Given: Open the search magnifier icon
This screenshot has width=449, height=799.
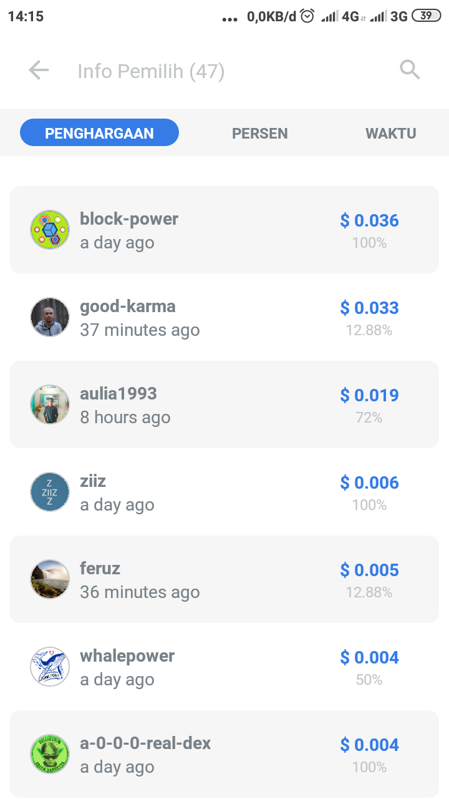Looking at the screenshot, I should pyautogui.click(x=410, y=70).
